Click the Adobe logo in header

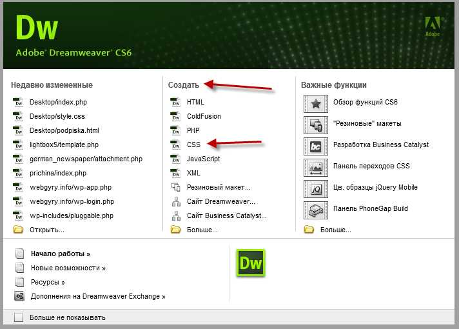point(432,27)
